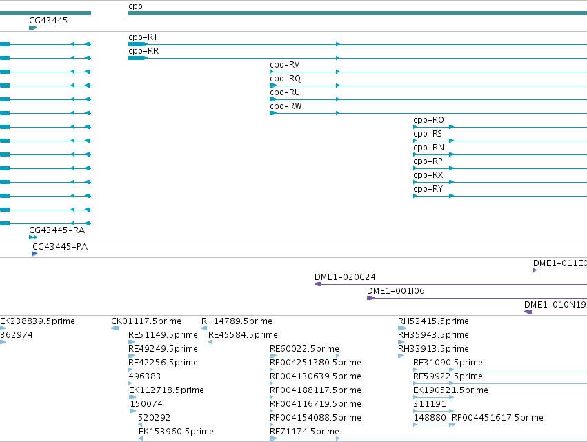The image size is (587, 442).
Task: Select EST RP004251380.5prime
Action: (x=316, y=363)
